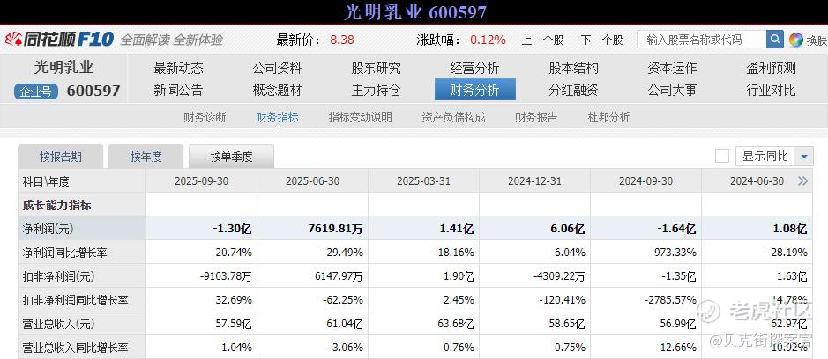Go to previous stock 上一个股
The width and height of the screenshot is (828, 359).
pyautogui.click(x=542, y=40)
